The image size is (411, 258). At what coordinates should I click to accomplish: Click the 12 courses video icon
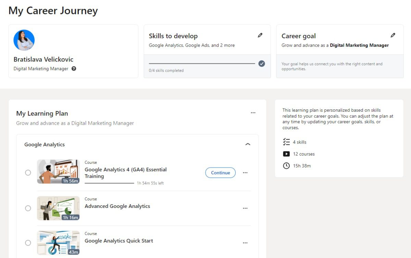point(286,154)
